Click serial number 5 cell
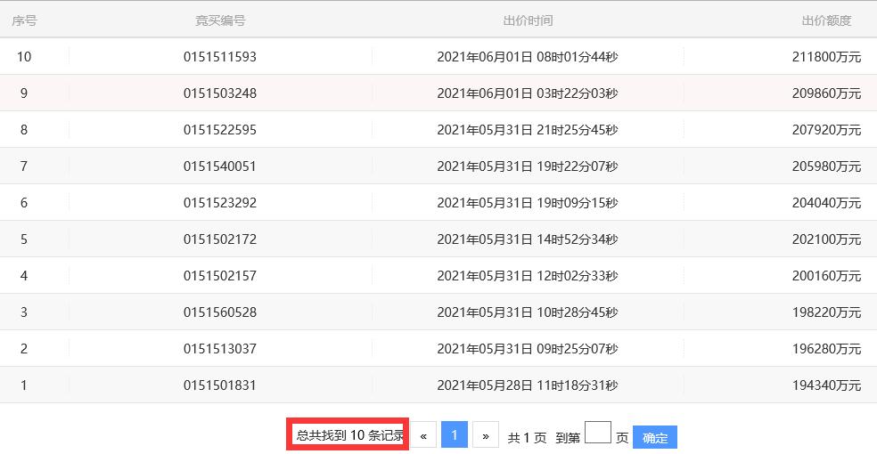Viewport: 877px width, 454px height. point(24,239)
